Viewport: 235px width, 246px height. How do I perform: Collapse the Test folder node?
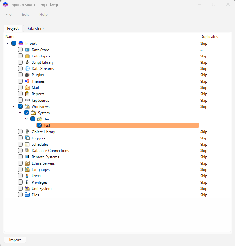26,119
